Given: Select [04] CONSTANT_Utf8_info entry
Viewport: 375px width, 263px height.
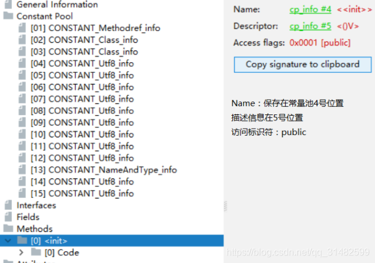Looking at the screenshot, I should (x=82, y=63).
